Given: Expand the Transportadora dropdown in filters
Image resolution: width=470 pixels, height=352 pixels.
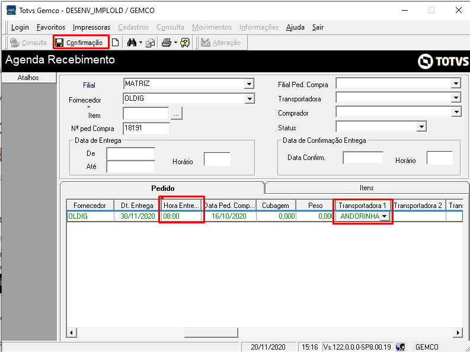Looking at the screenshot, I should [456, 98].
